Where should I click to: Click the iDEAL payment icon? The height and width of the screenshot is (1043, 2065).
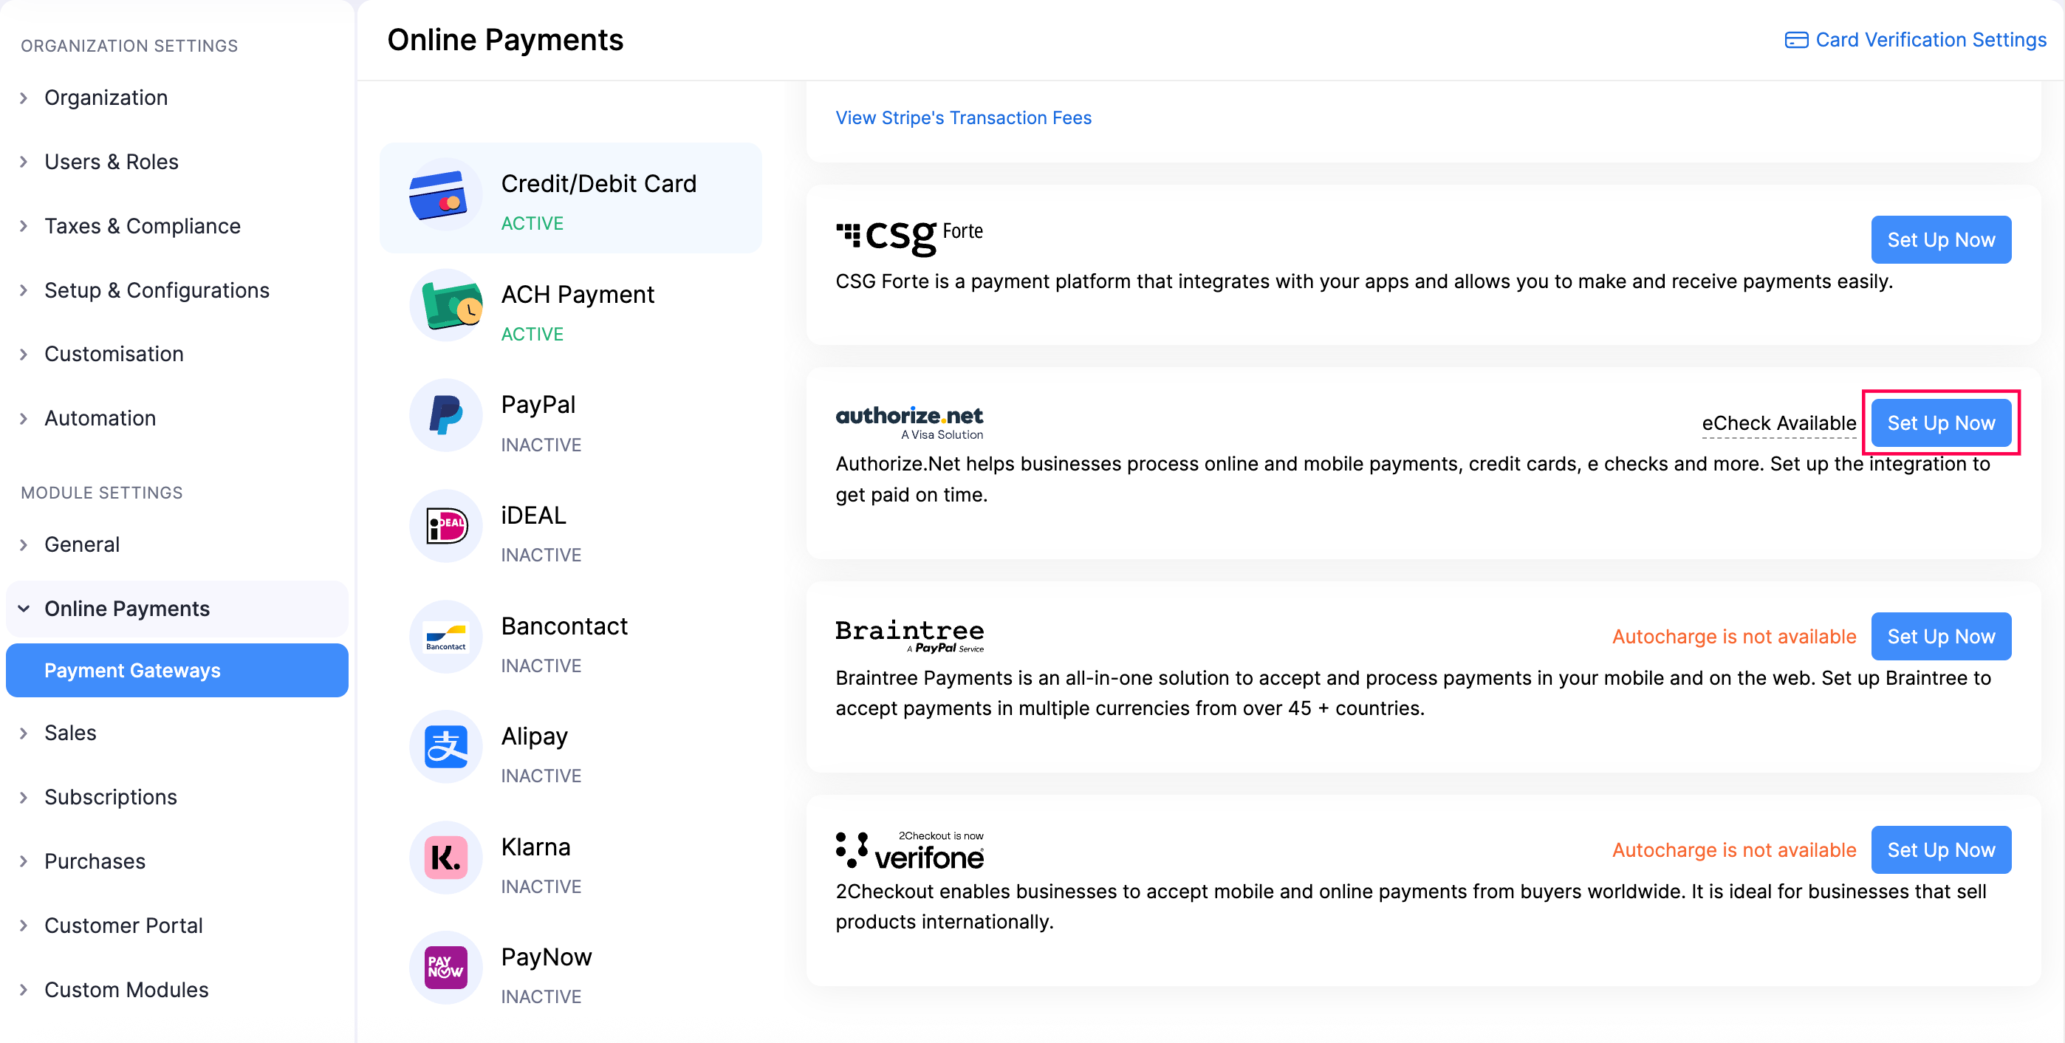pos(445,526)
